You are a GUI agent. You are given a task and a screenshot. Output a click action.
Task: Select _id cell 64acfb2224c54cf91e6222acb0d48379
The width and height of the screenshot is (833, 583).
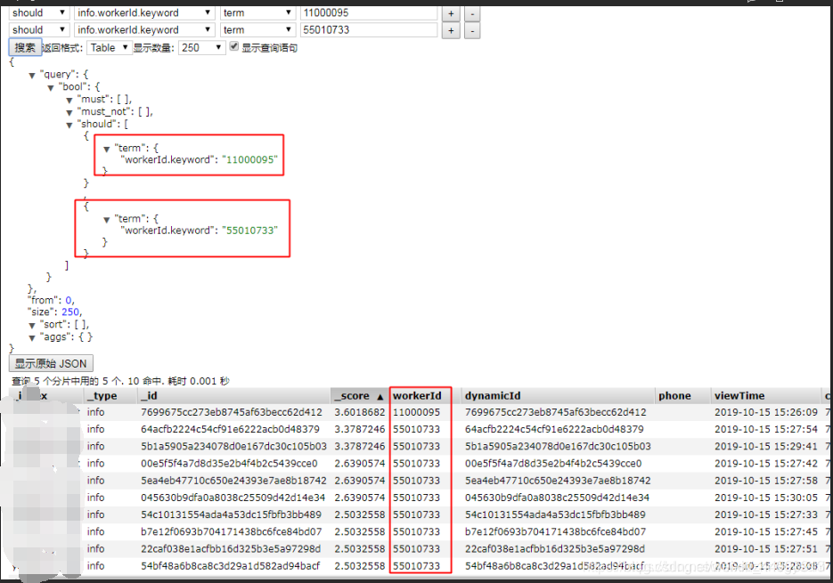230,429
